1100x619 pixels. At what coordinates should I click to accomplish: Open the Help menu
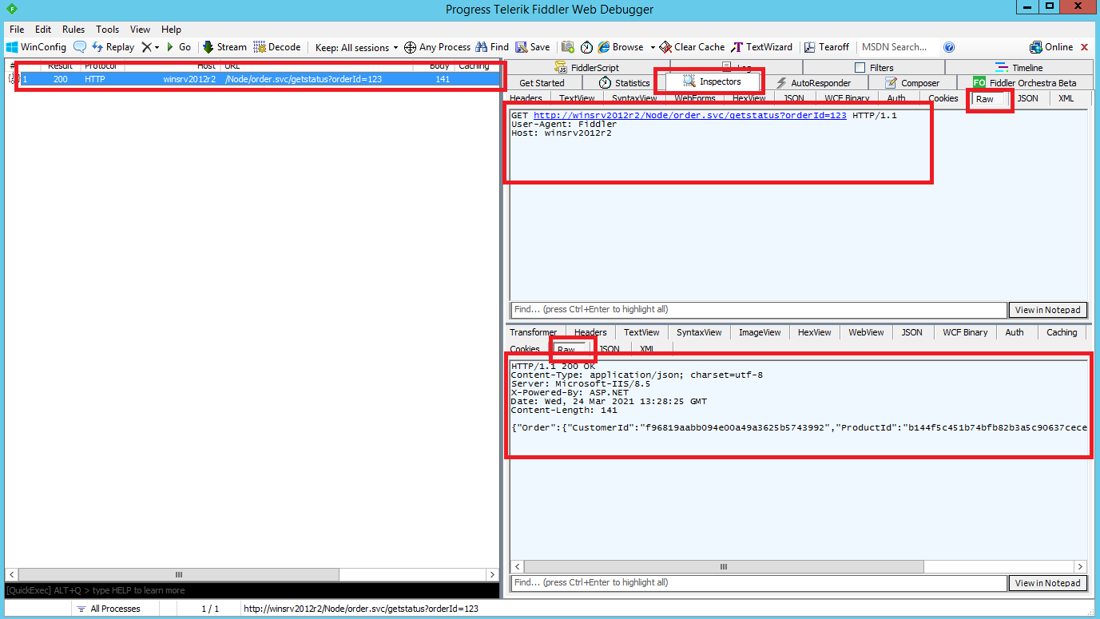tap(171, 30)
